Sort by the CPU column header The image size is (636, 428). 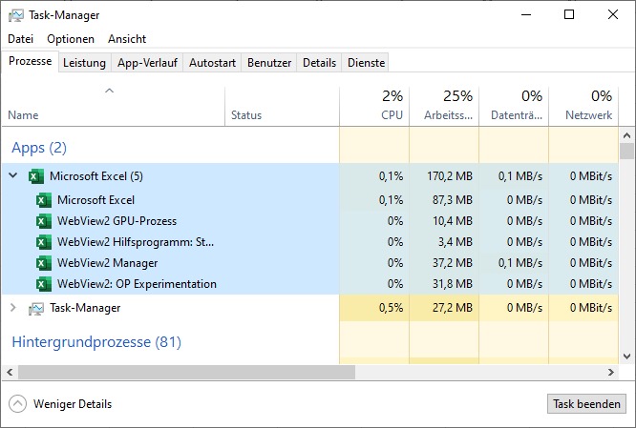(x=374, y=106)
